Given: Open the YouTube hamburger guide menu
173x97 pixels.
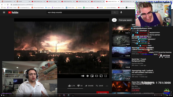Looking at the screenshot, I should click(x=4, y=12).
